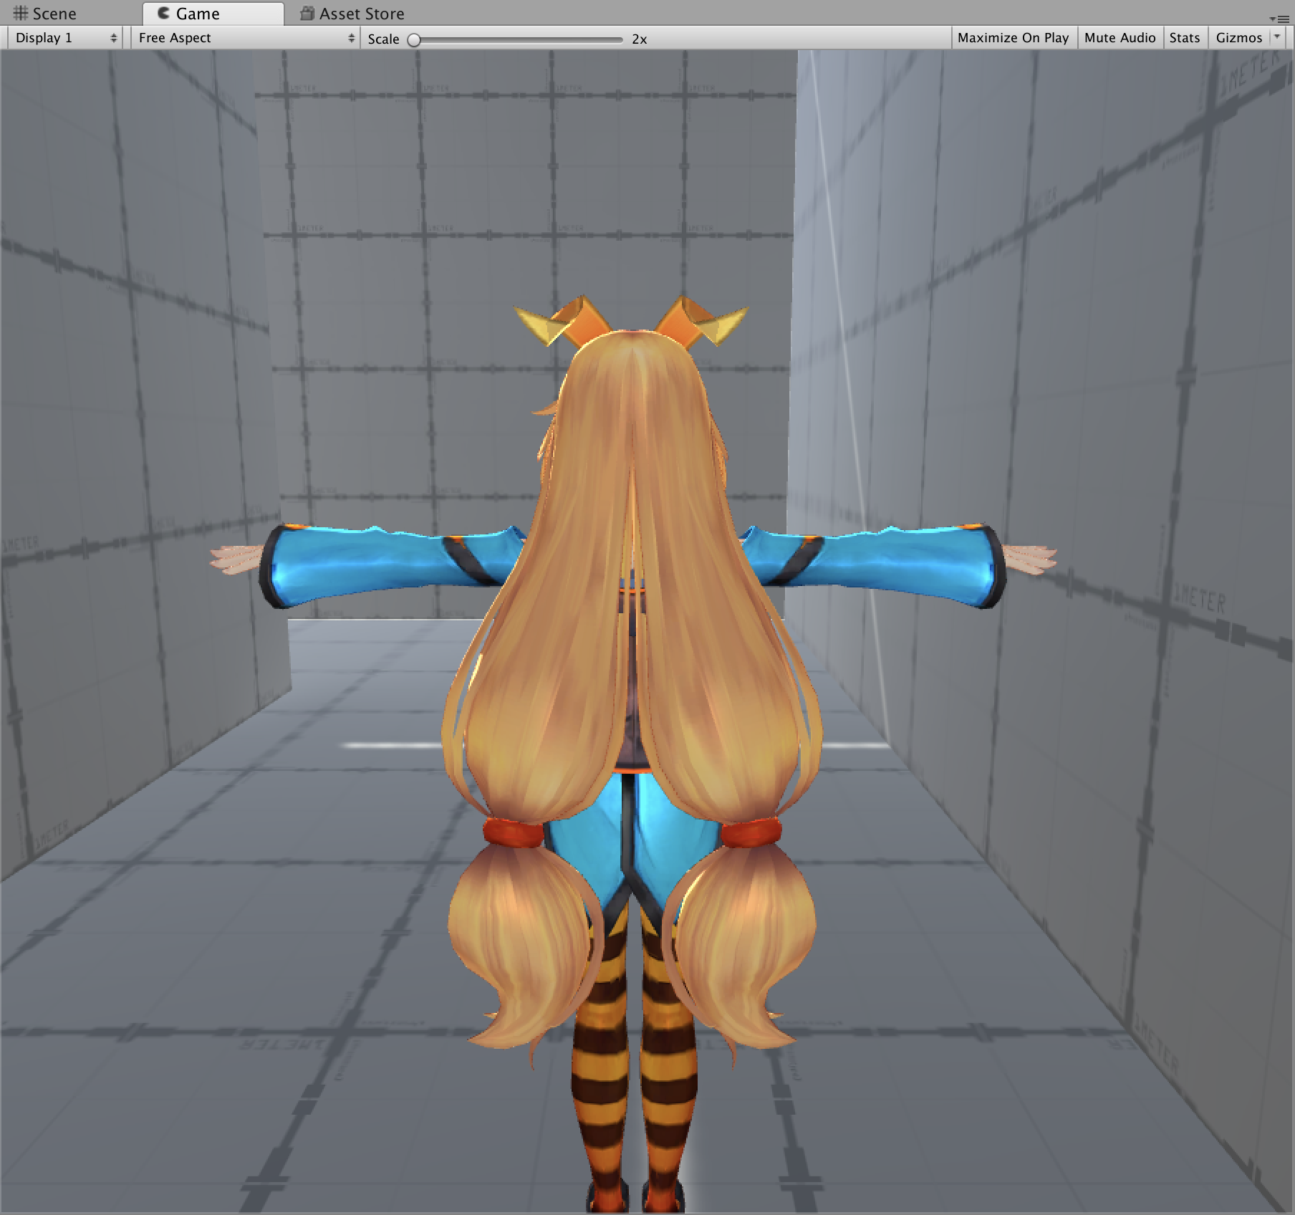Click the Gizmos button label
This screenshot has width=1295, height=1215.
tap(1241, 37)
